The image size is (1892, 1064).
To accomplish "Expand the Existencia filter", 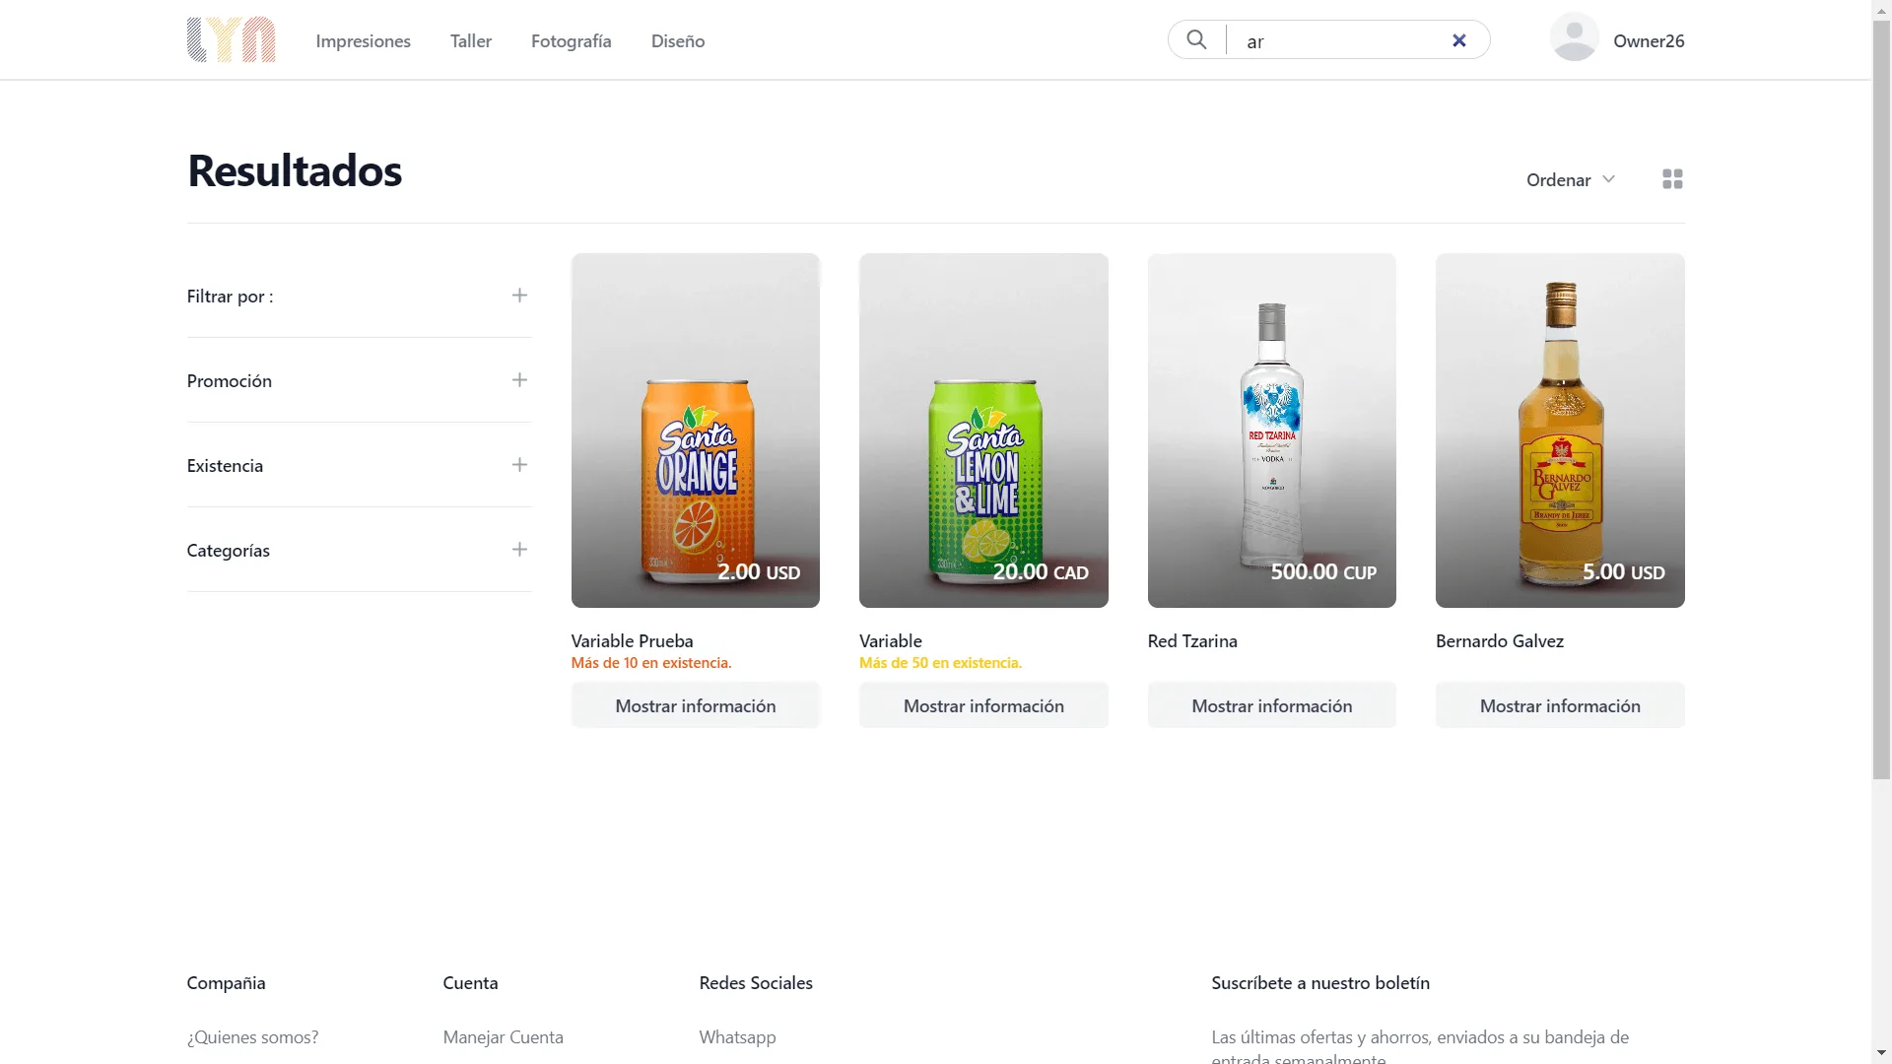I will coord(519,465).
